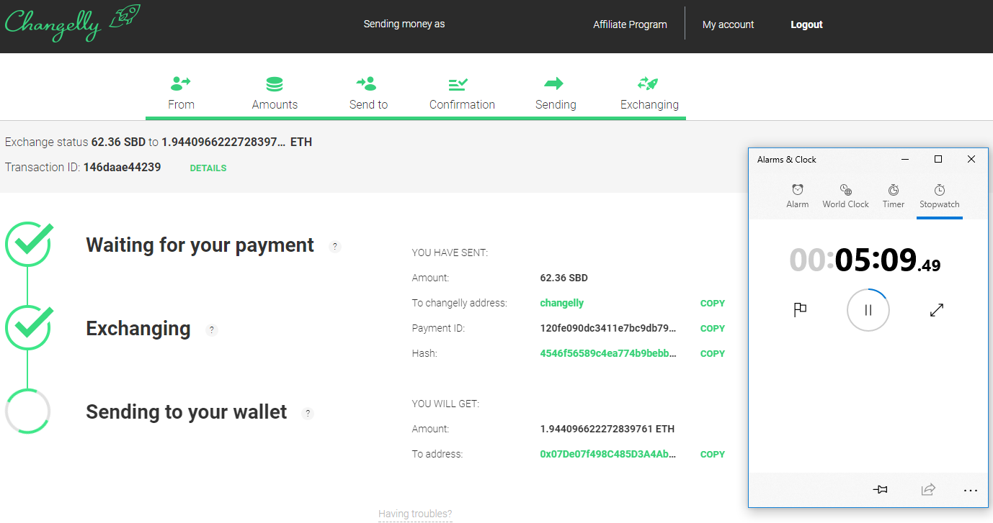
Task: Select the Confirmation checklist icon
Action: click(x=459, y=84)
